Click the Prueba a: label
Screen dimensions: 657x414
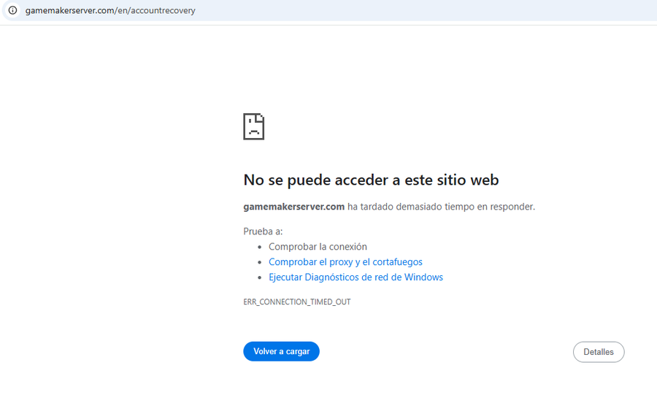263,231
